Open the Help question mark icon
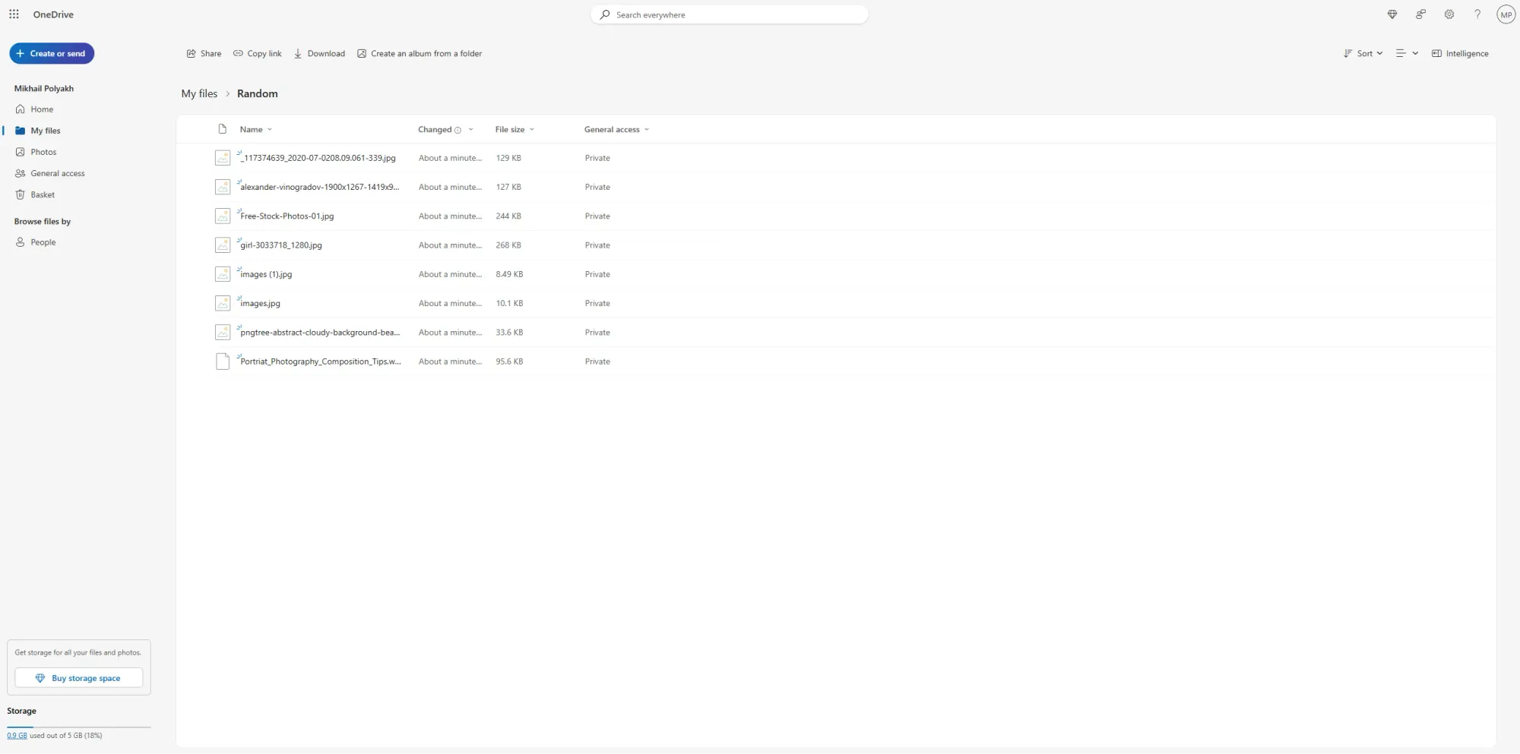This screenshot has width=1520, height=754. point(1477,14)
